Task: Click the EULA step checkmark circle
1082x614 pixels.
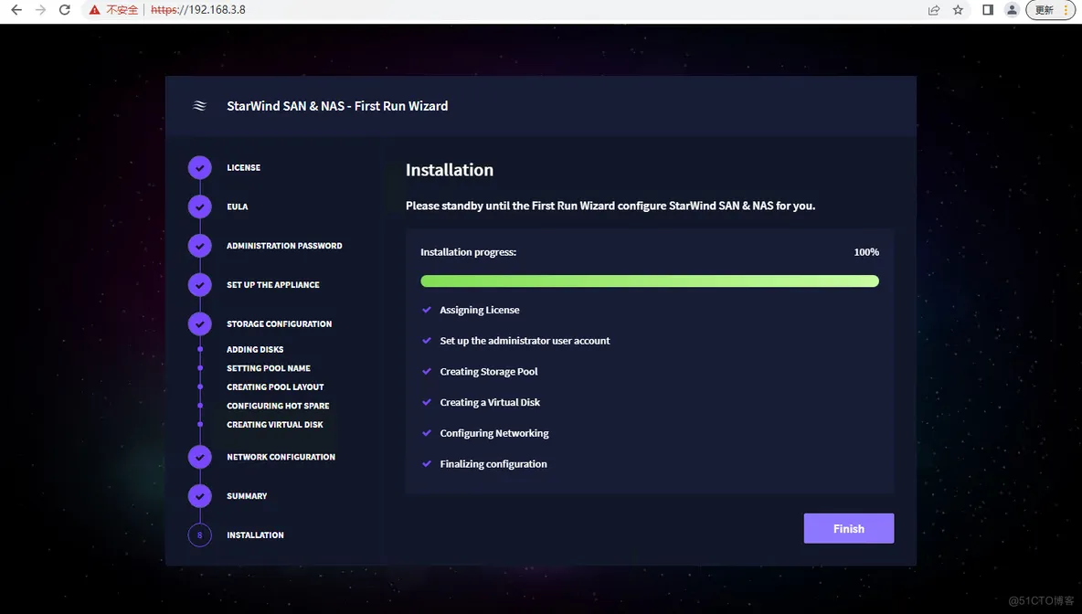Action: point(199,206)
